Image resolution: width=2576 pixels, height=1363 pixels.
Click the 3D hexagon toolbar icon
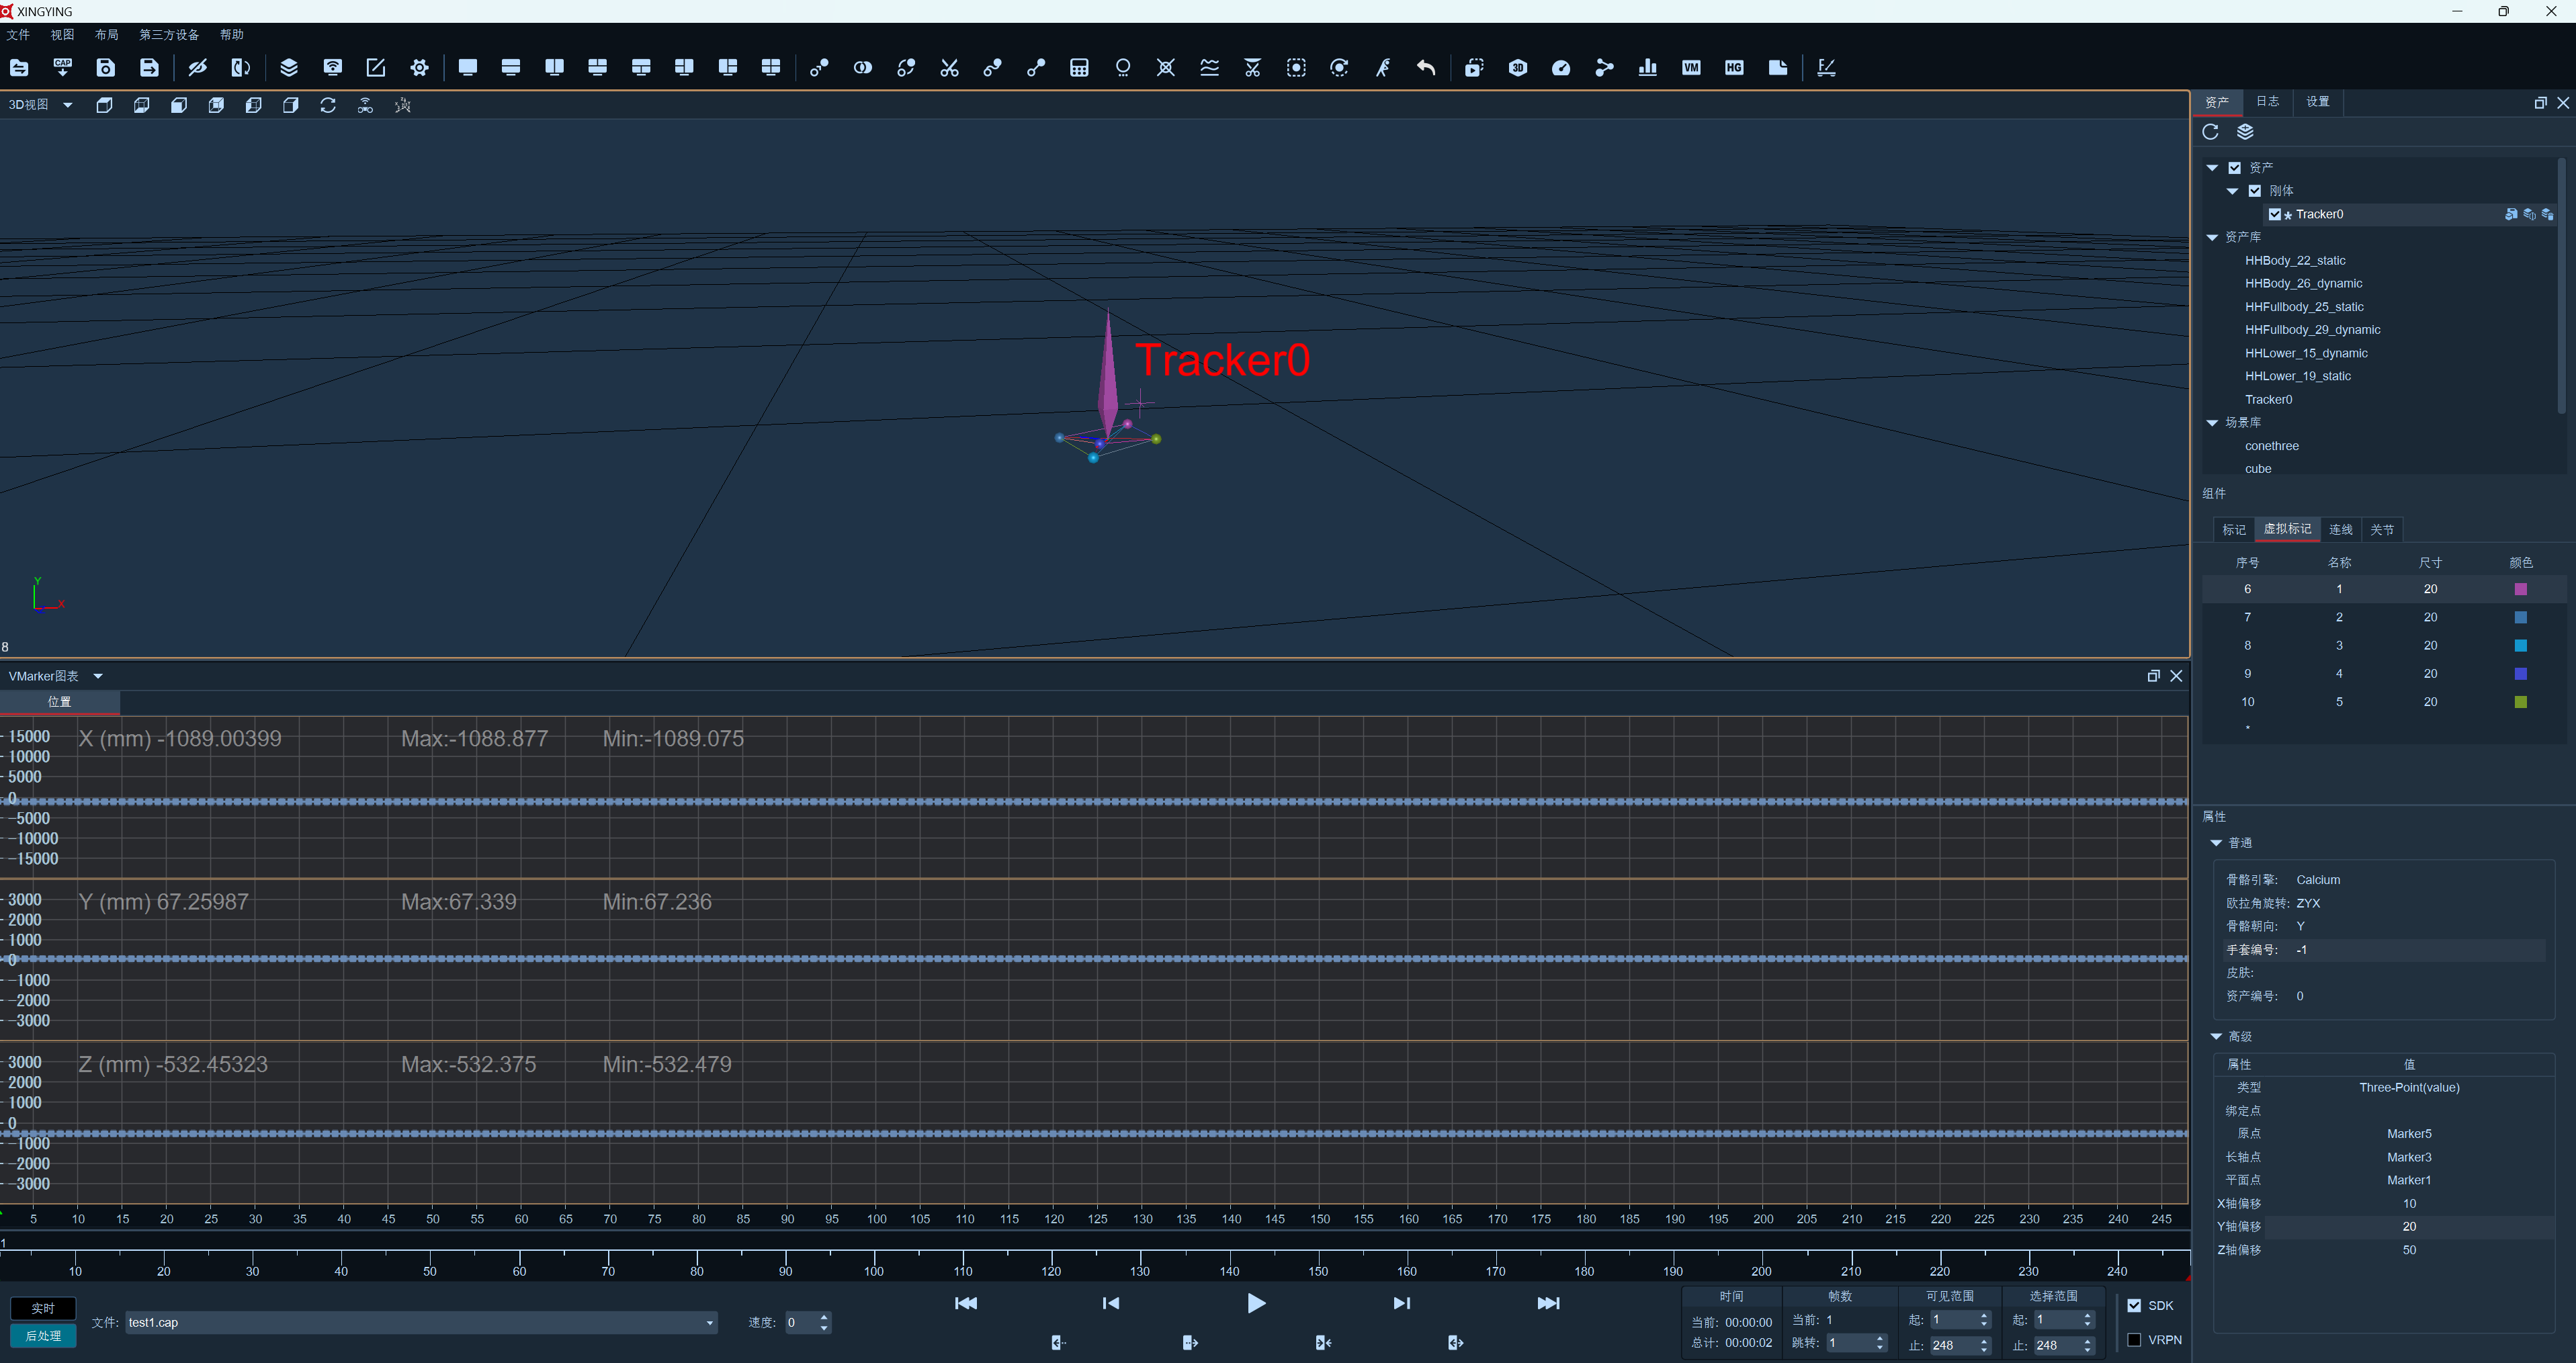coord(1518,67)
